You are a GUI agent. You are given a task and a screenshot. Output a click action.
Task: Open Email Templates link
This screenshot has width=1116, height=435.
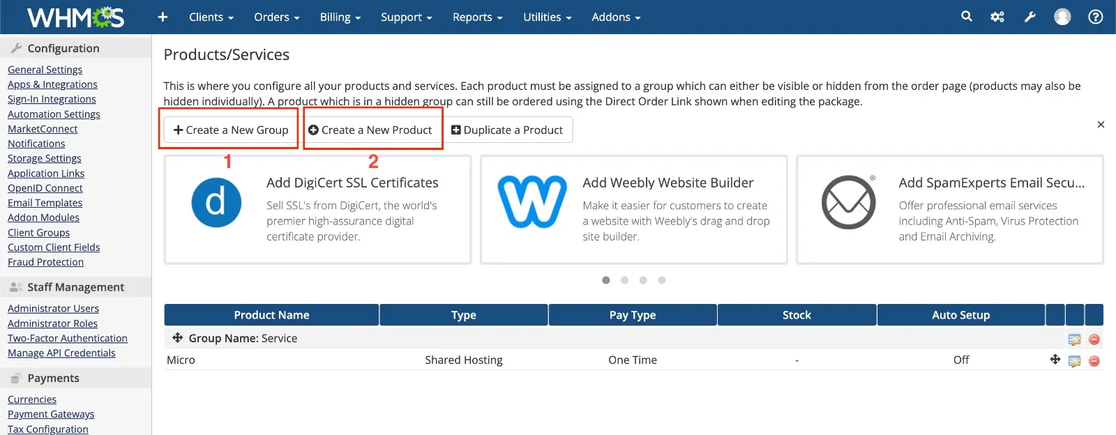click(x=45, y=203)
